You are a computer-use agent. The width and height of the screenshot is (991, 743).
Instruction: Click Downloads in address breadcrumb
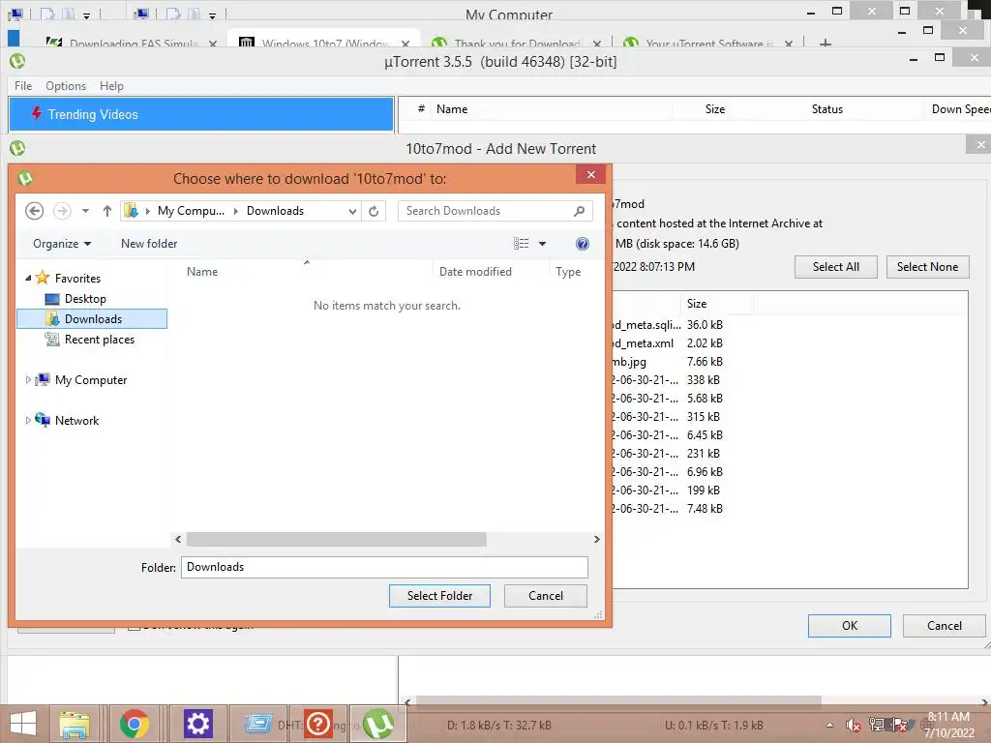[x=275, y=211]
